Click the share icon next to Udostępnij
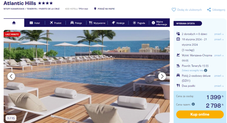Screen dimensions: 227x123 (x=209, y=10)
